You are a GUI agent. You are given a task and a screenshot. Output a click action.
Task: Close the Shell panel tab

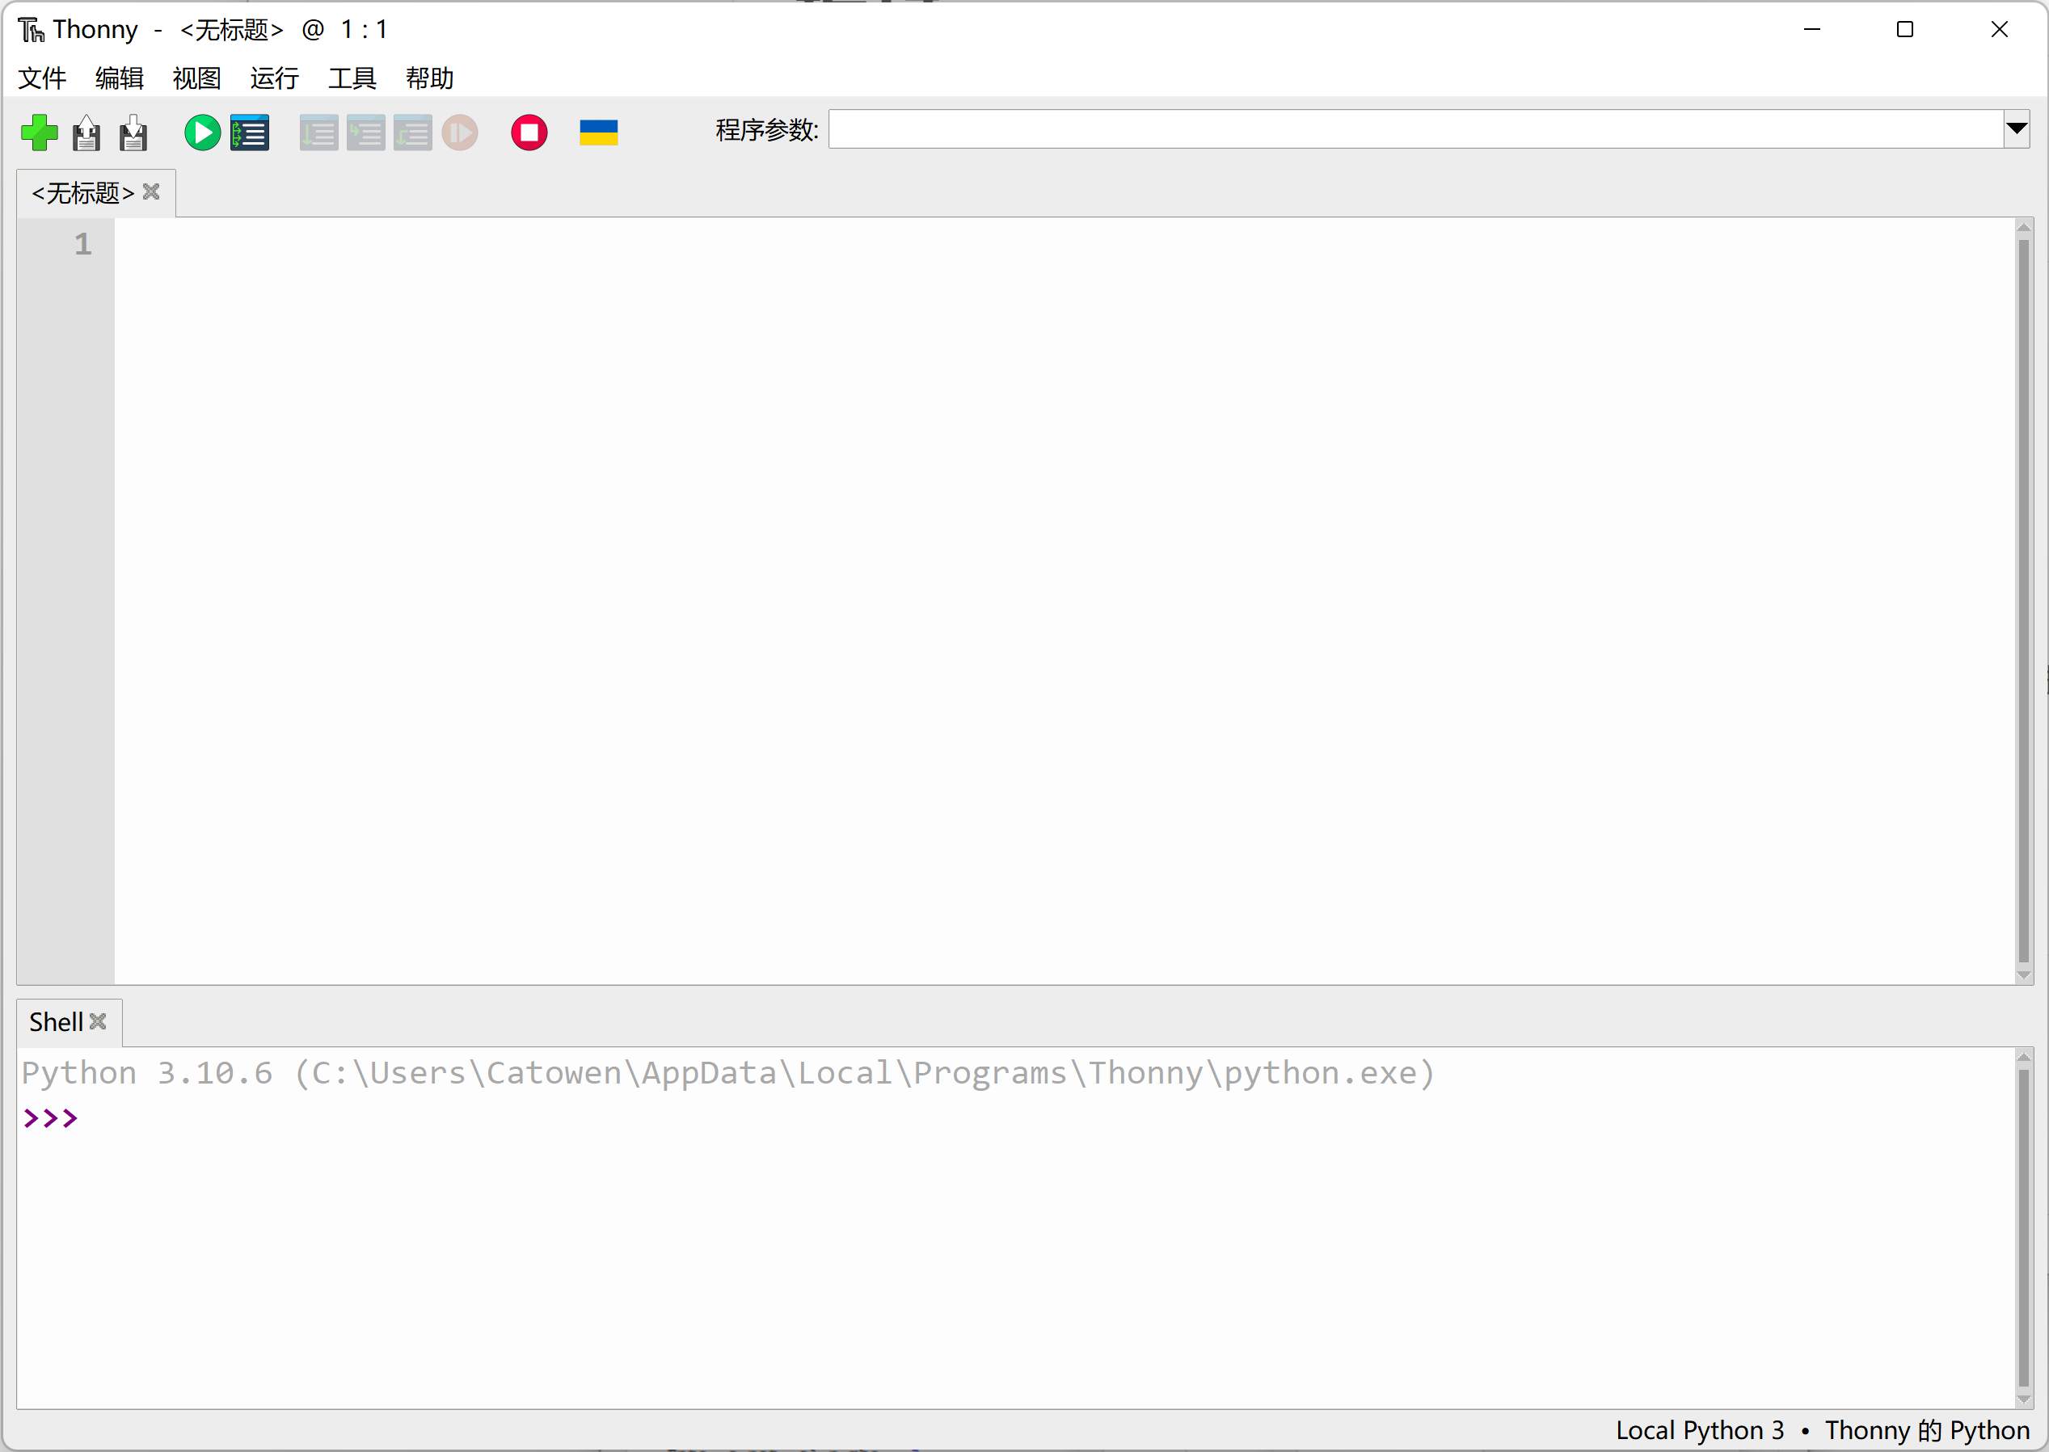point(99,1021)
